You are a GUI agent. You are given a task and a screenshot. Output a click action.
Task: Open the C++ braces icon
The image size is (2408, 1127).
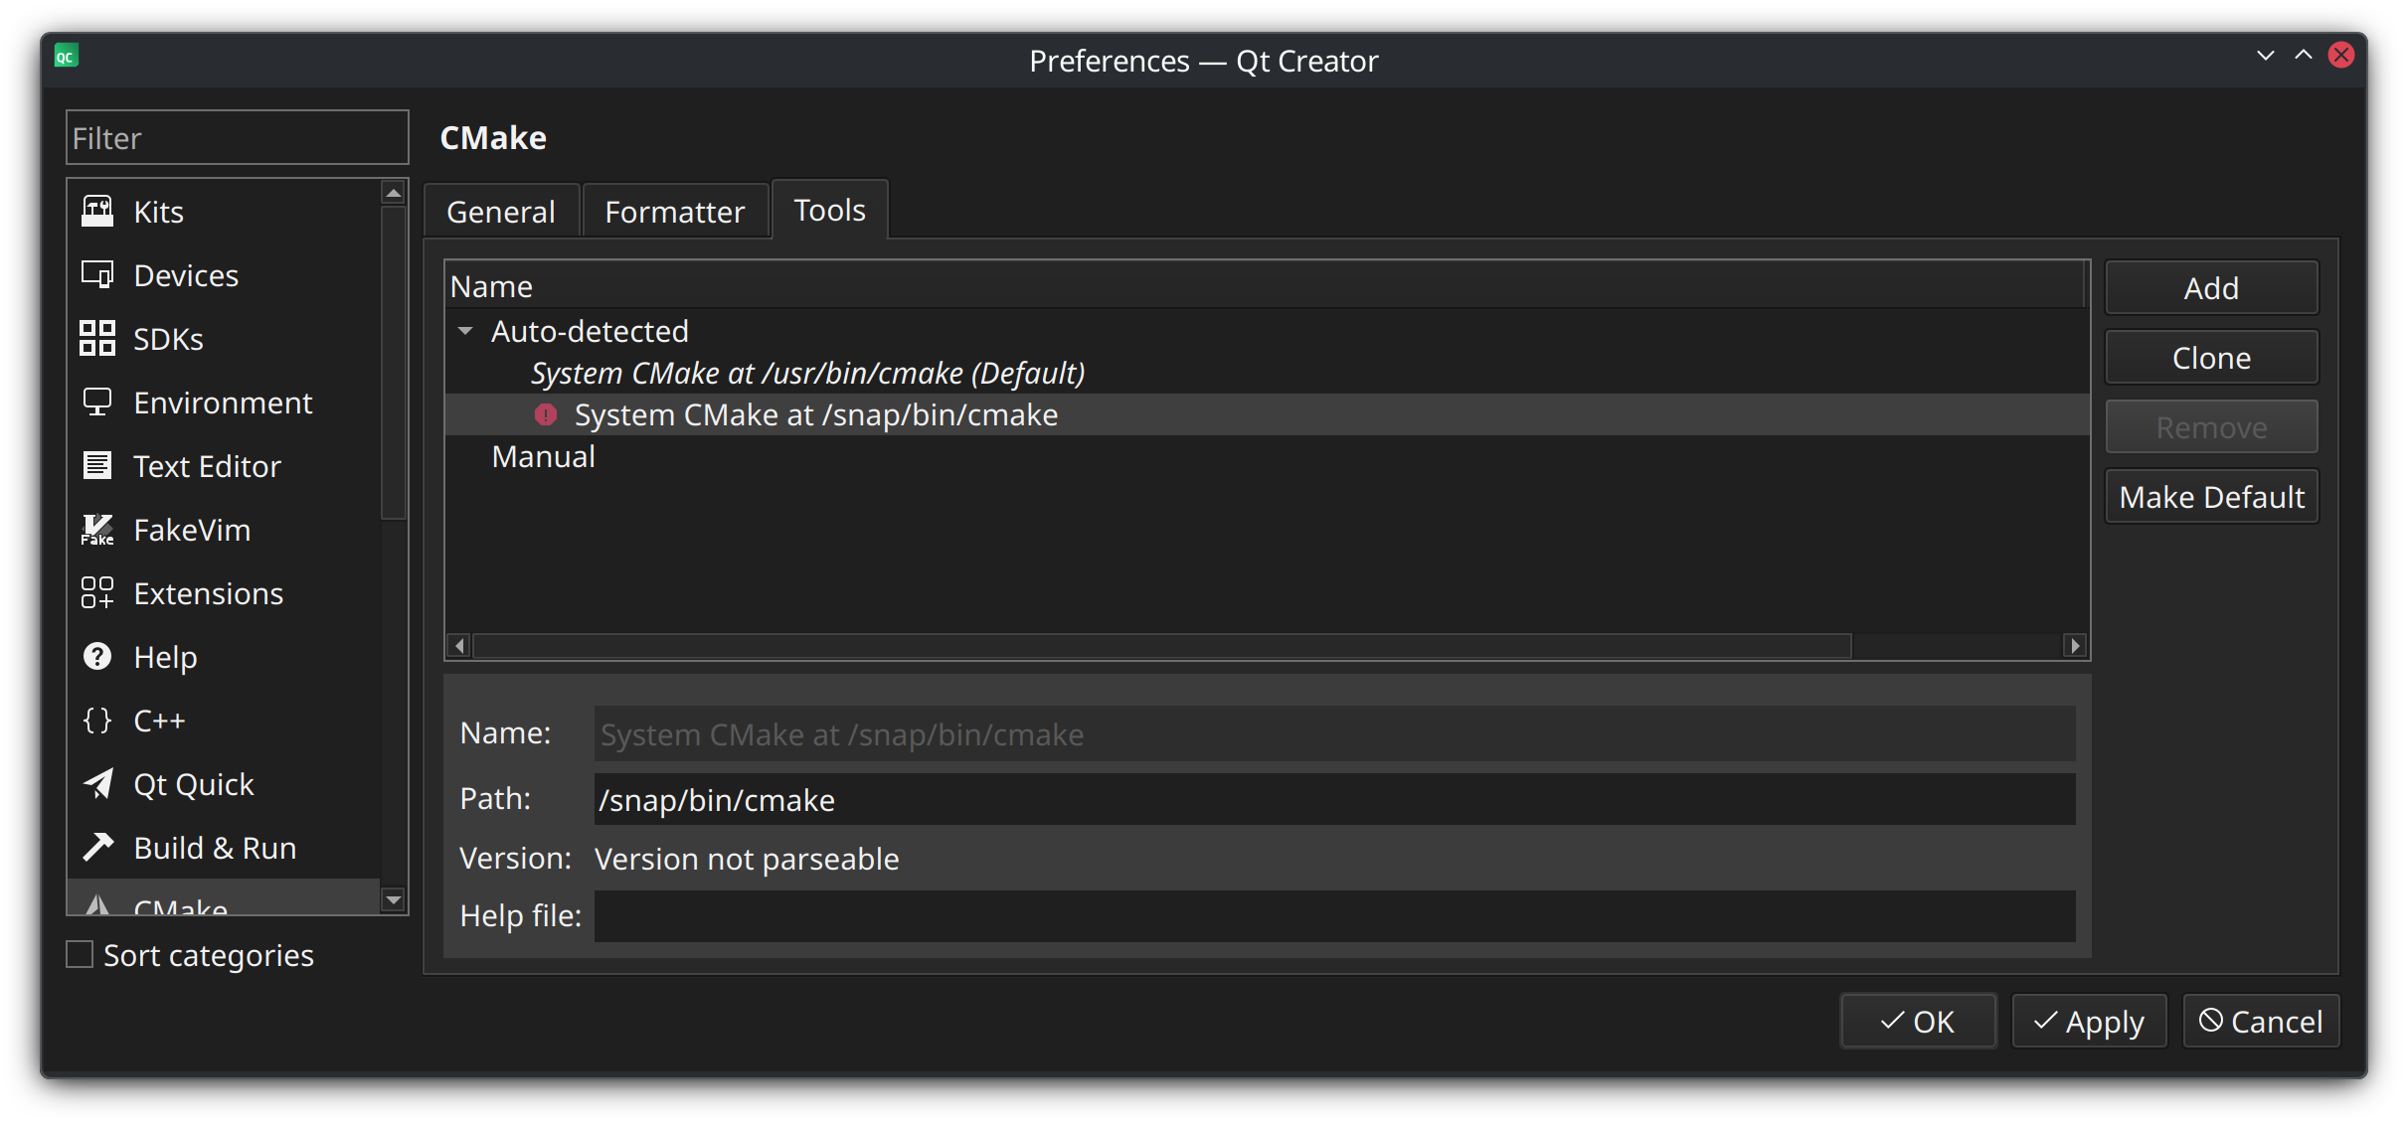pos(97,721)
